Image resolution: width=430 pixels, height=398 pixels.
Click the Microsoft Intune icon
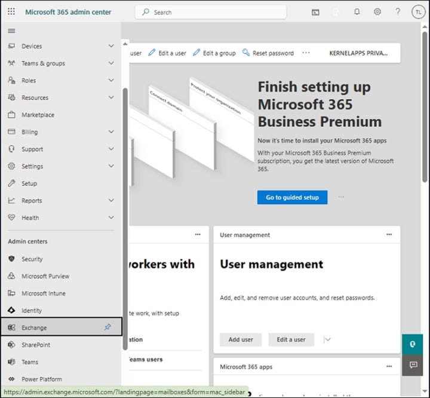(11, 293)
